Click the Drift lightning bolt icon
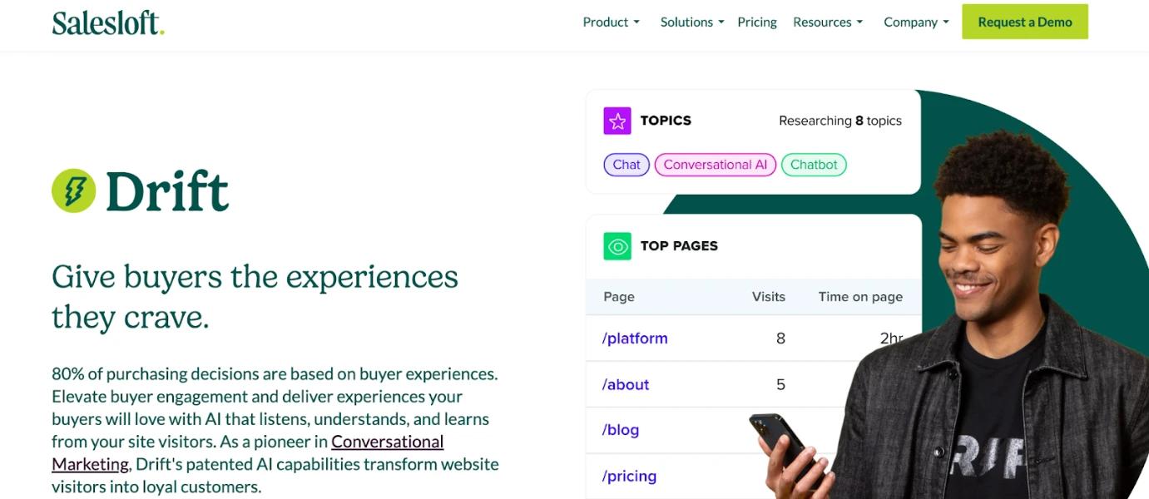 coord(73,190)
